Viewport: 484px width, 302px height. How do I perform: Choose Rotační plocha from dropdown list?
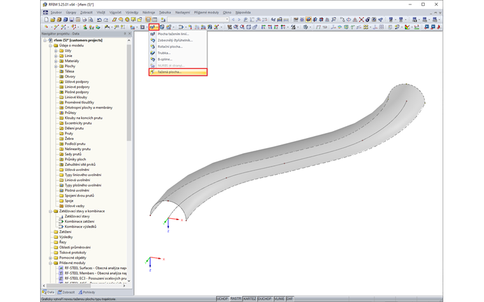170,46
